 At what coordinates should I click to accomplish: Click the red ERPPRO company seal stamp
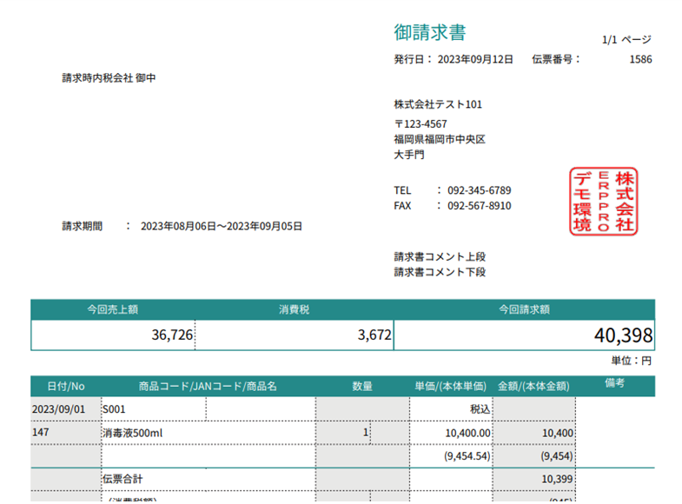point(603,201)
